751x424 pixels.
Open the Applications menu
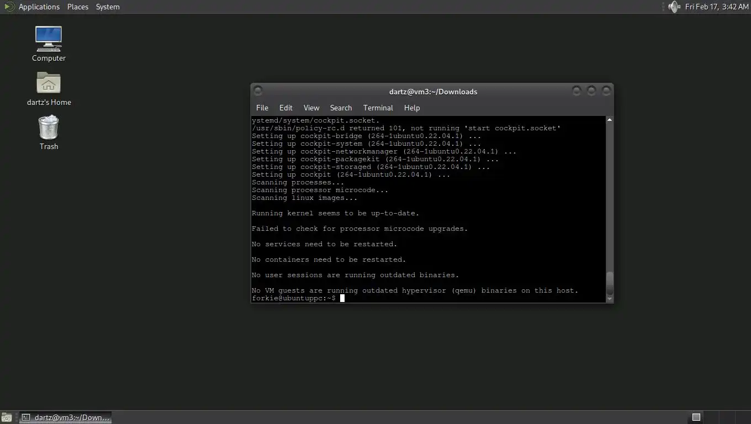click(39, 7)
